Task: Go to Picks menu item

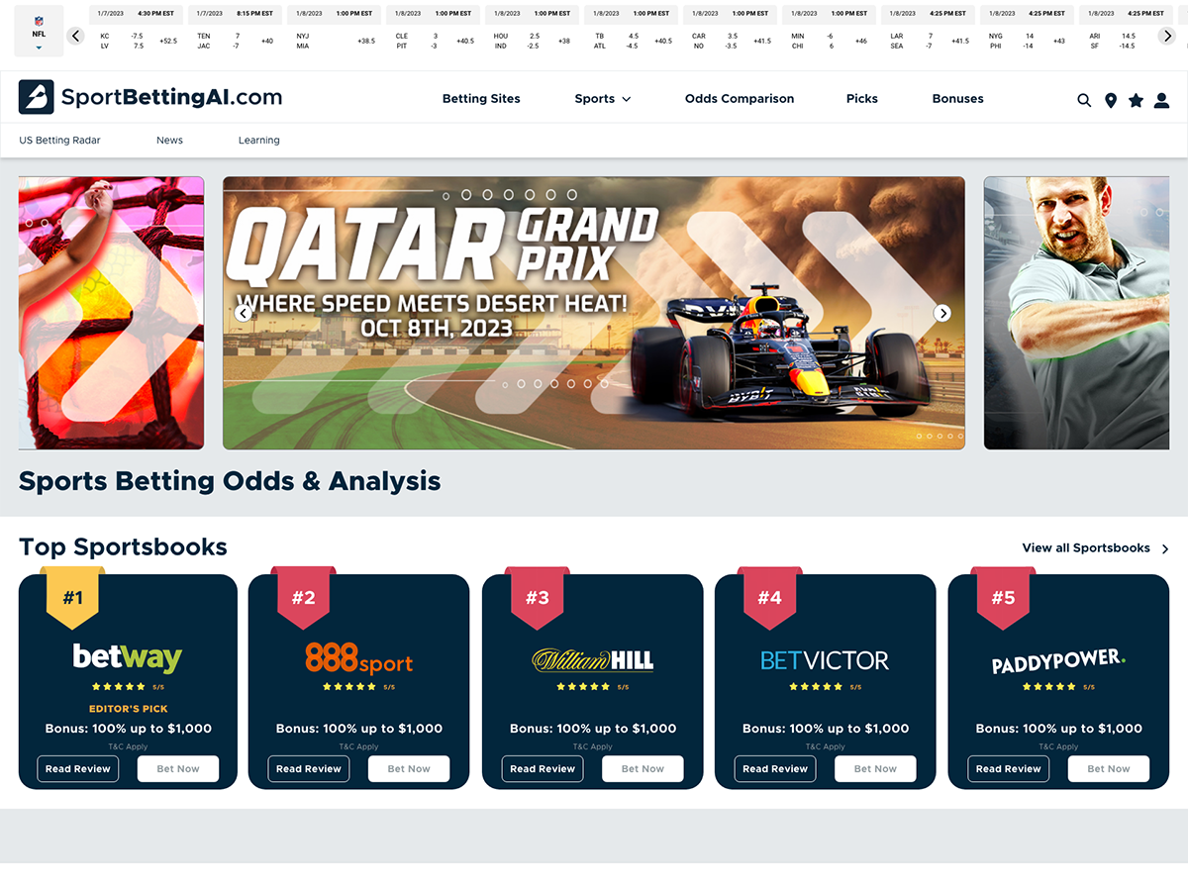Action: point(862,99)
